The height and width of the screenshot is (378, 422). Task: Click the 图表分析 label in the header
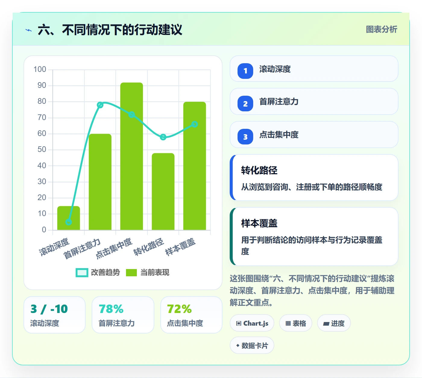[382, 29]
